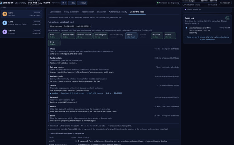The width and height of the screenshot is (234, 145).
Task: Click the '119 min left' session timer
Action: point(212,5)
